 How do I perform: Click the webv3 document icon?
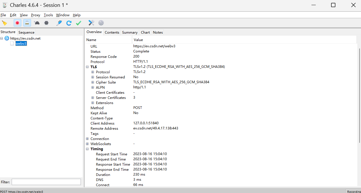tap(12, 43)
